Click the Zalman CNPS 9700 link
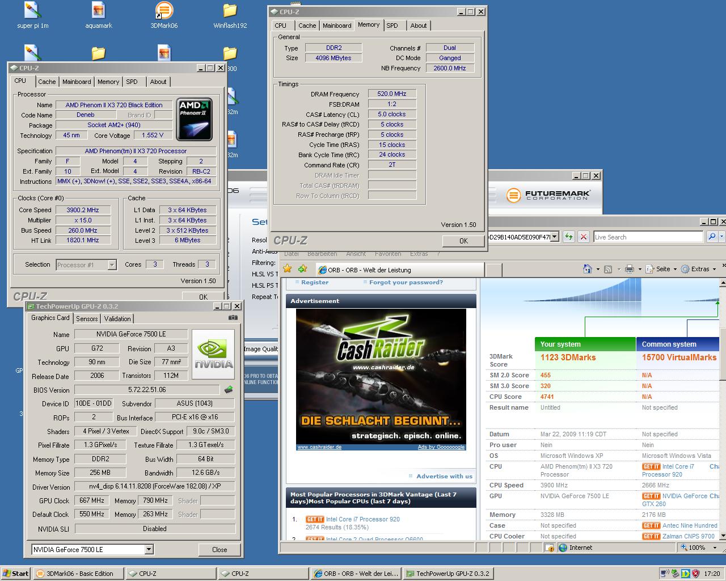The width and height of the screenshot is (726, 581). (688, 536)
